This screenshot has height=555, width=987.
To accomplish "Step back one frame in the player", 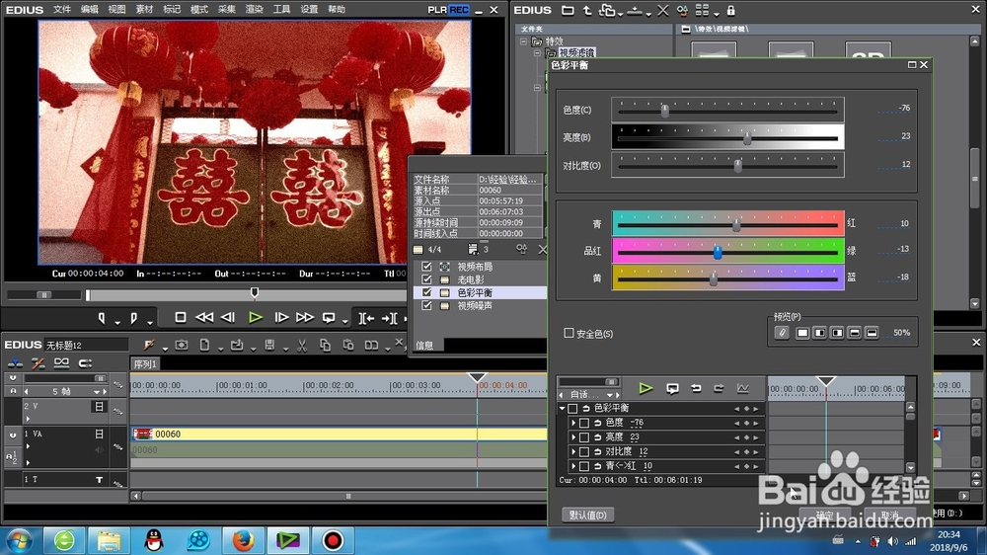I will pos(228,318).
